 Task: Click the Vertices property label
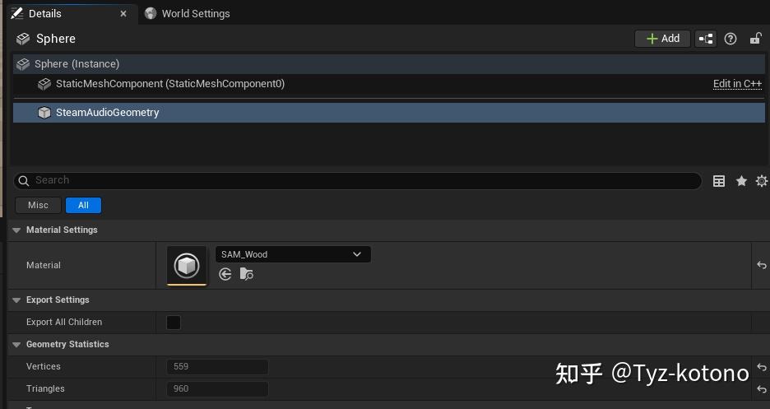[x=44, y=367]
